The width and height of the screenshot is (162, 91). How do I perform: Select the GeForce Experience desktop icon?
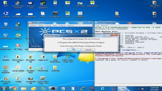[43, 5]
